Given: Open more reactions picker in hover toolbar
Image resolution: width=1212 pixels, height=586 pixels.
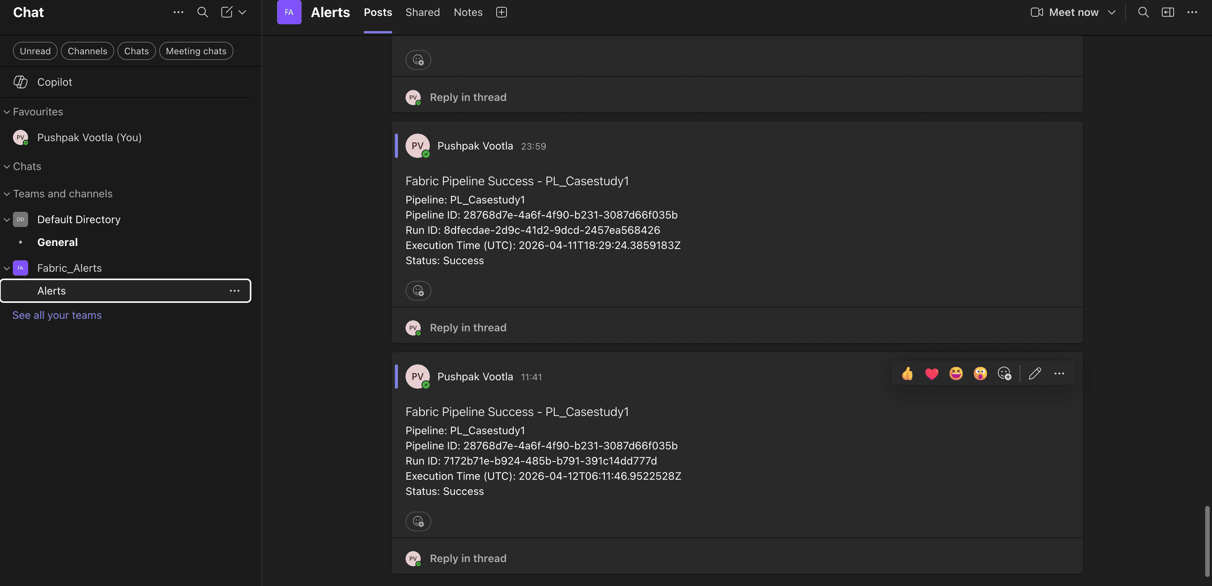Looking at the screenshot, I should (1005, 373).
